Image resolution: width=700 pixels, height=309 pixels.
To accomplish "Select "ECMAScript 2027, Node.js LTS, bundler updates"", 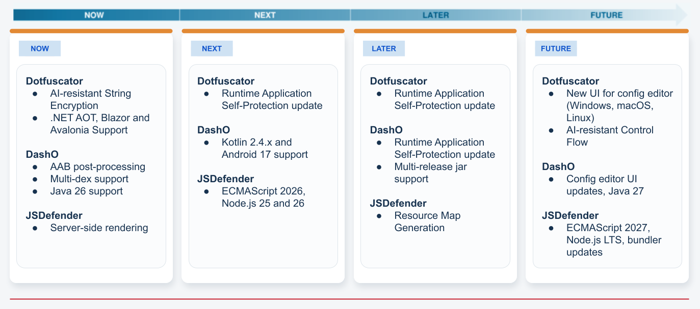I will pyautogui.click(x=613, y=240).
